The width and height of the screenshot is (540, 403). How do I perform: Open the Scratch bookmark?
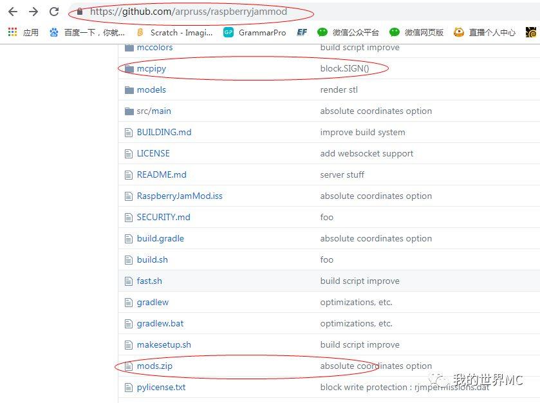click(x=174, y=32)
